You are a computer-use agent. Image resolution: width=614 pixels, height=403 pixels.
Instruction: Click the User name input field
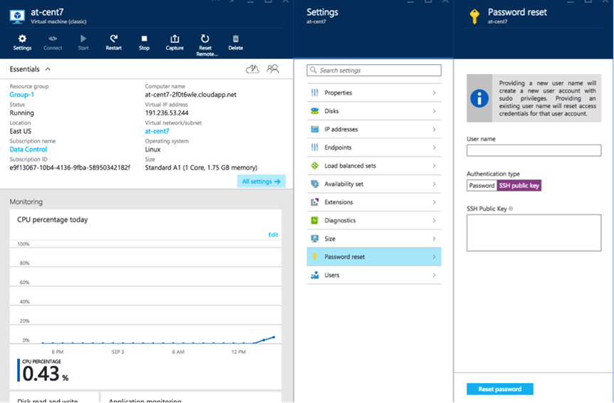click(534, 151)
